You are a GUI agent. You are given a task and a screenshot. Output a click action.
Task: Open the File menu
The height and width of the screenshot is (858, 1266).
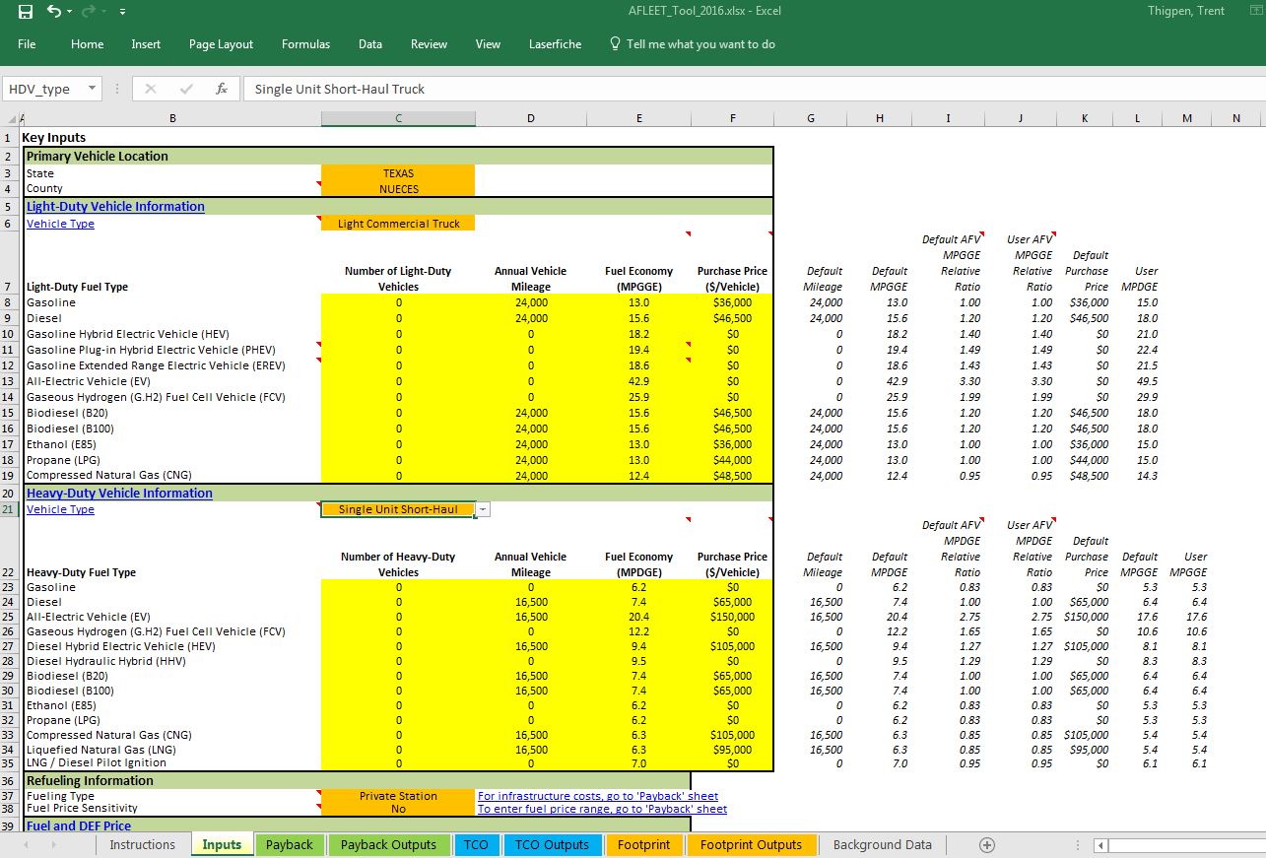27,44
